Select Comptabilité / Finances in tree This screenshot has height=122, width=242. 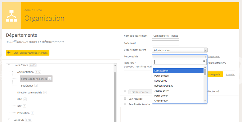36,79
